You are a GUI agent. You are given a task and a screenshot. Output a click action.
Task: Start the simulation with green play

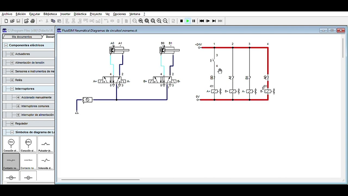click(x=188, y=21)
